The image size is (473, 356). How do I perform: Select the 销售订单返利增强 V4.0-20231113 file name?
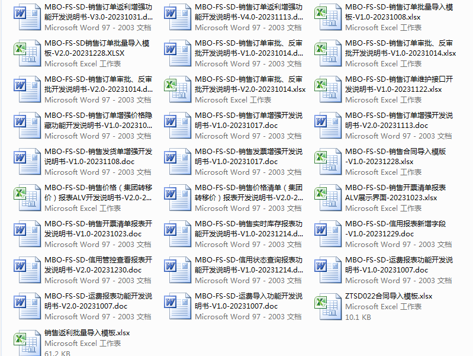pyautogui.click(x=249, y=12)
